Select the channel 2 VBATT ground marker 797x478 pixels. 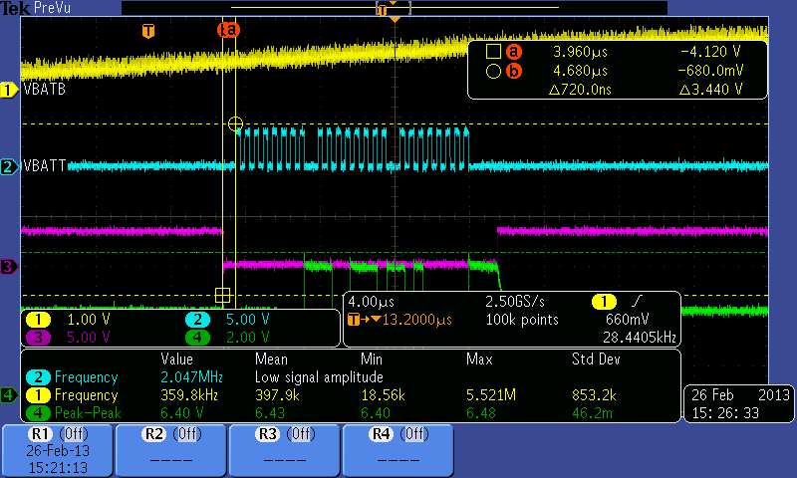(9, 166)
